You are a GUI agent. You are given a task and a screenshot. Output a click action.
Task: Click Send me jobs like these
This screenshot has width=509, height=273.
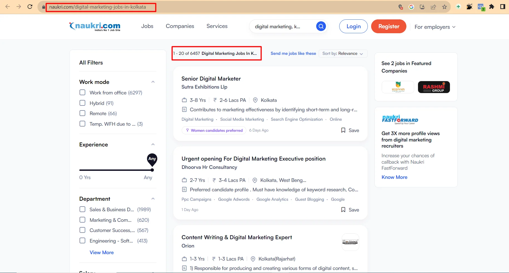293,53
